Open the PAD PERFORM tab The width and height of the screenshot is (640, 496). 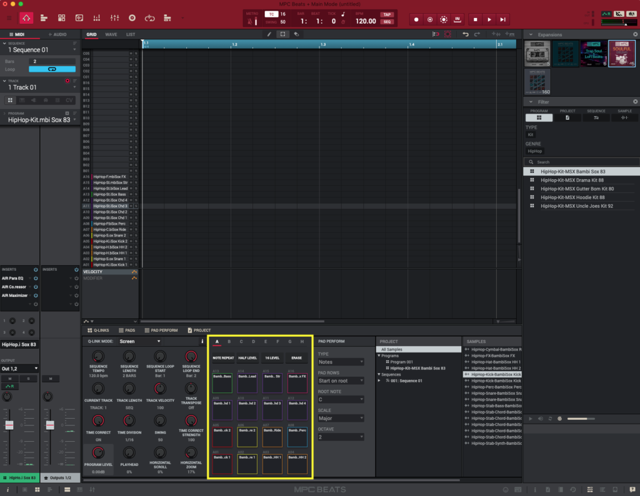point(161,331)
